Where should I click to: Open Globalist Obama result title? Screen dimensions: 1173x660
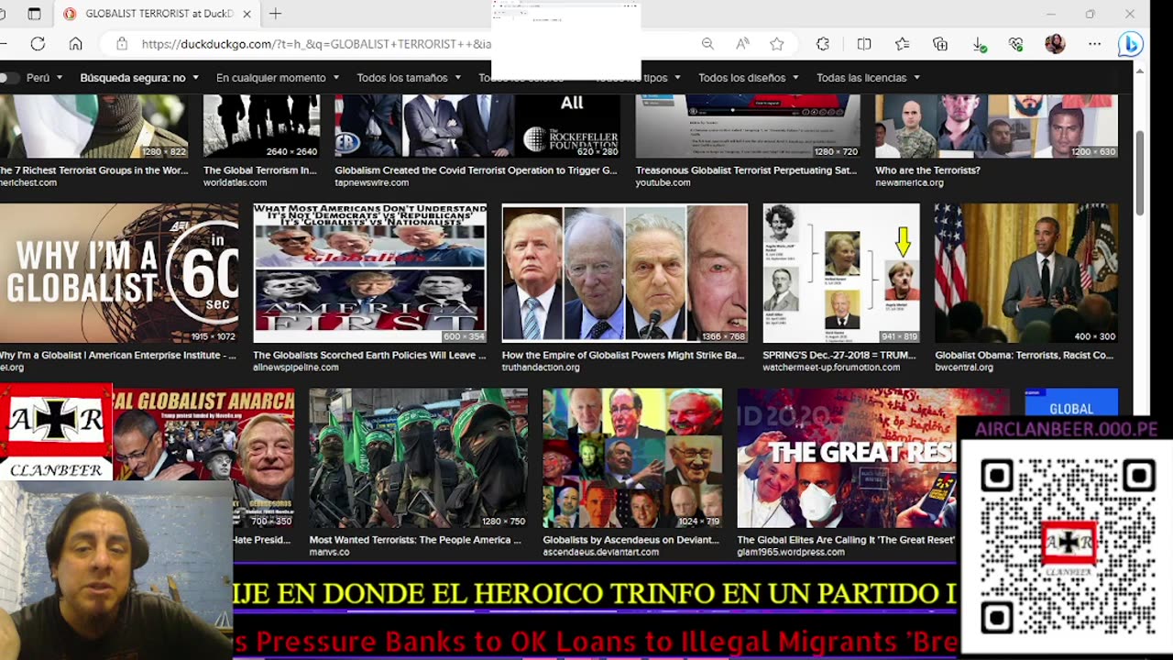click(x=1025, y=356)
